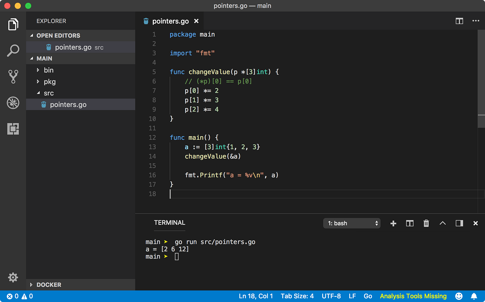Create a new terminal with the plus icon

click(393, 223)
